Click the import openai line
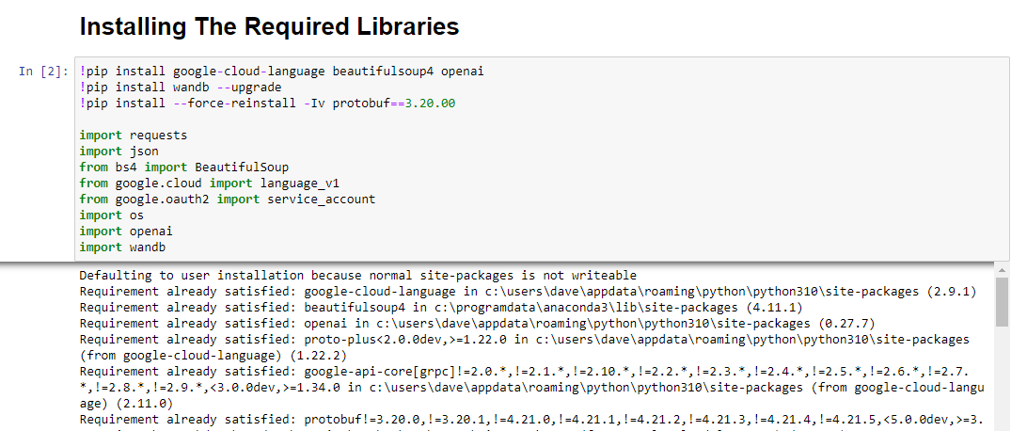This screenshot has width=1027, height=431. click(126, 231)
